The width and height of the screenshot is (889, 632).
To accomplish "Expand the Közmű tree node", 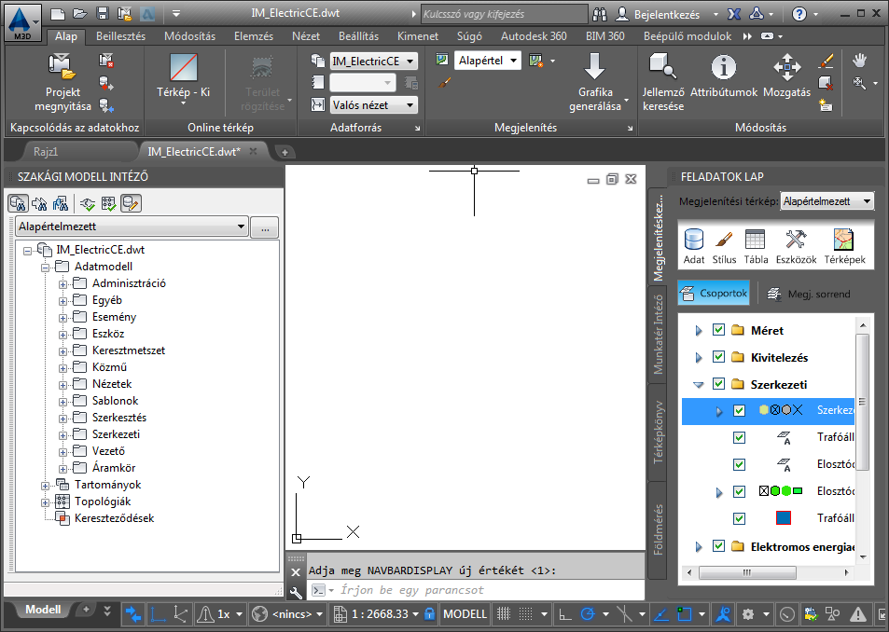I will point(63,368).
